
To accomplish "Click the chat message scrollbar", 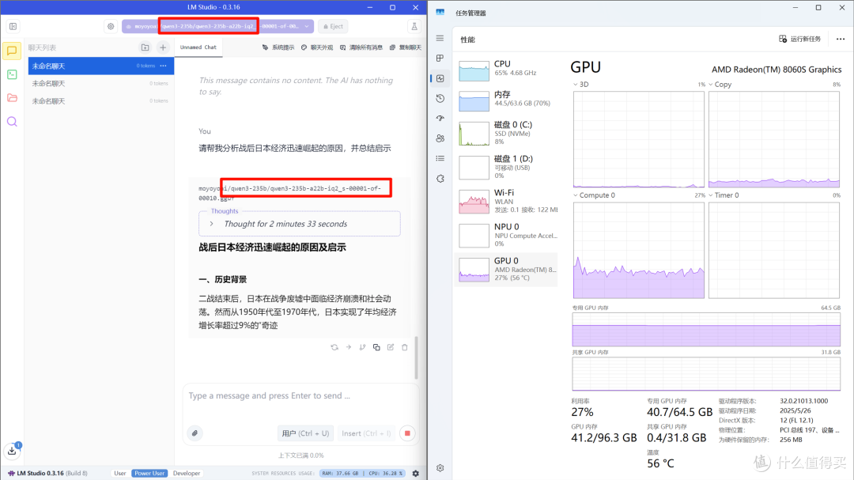I will pyautogui.click(x=417, y=357).
